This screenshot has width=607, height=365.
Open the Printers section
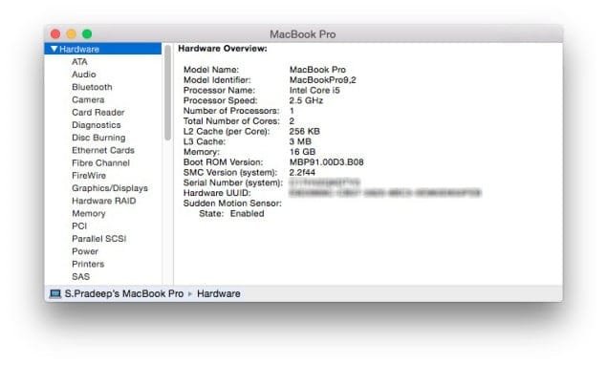click(x=88, y=264)
